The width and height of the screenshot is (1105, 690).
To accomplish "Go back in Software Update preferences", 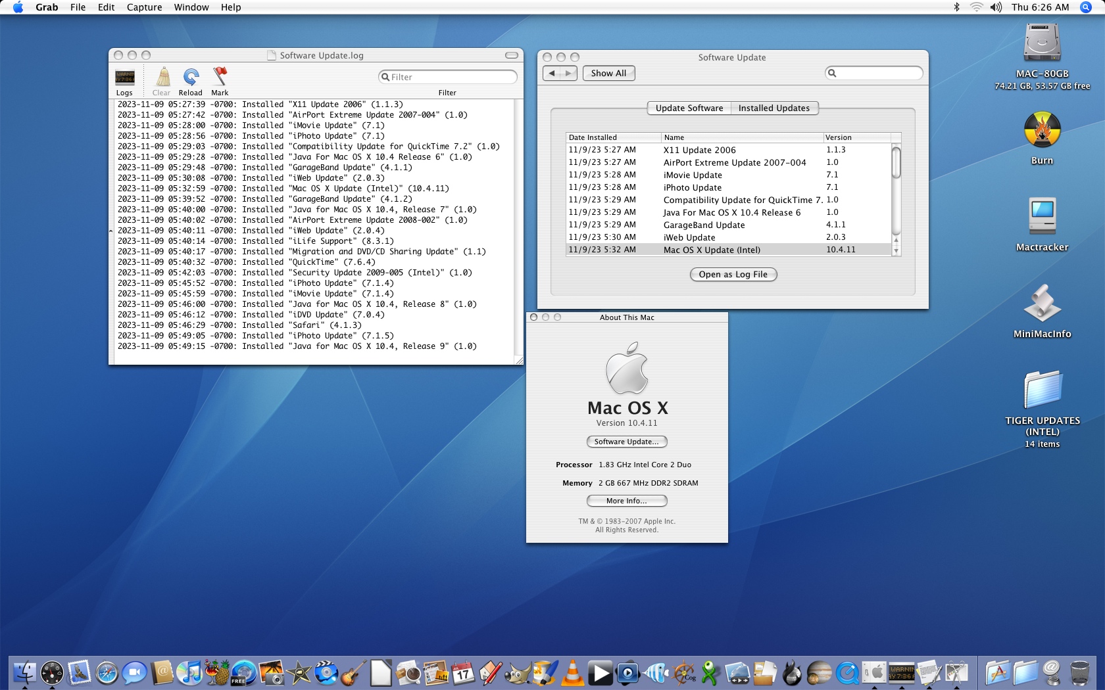I will [x=552, y=73].
